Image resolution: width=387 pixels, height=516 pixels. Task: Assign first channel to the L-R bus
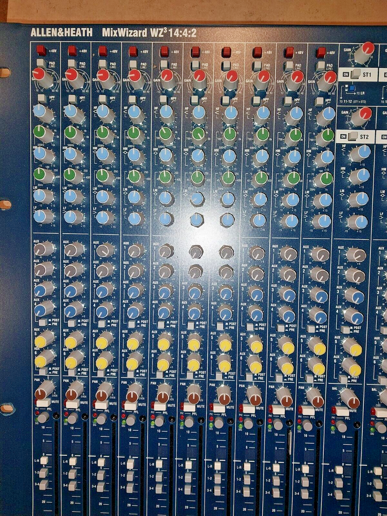(x=43, y=461)
